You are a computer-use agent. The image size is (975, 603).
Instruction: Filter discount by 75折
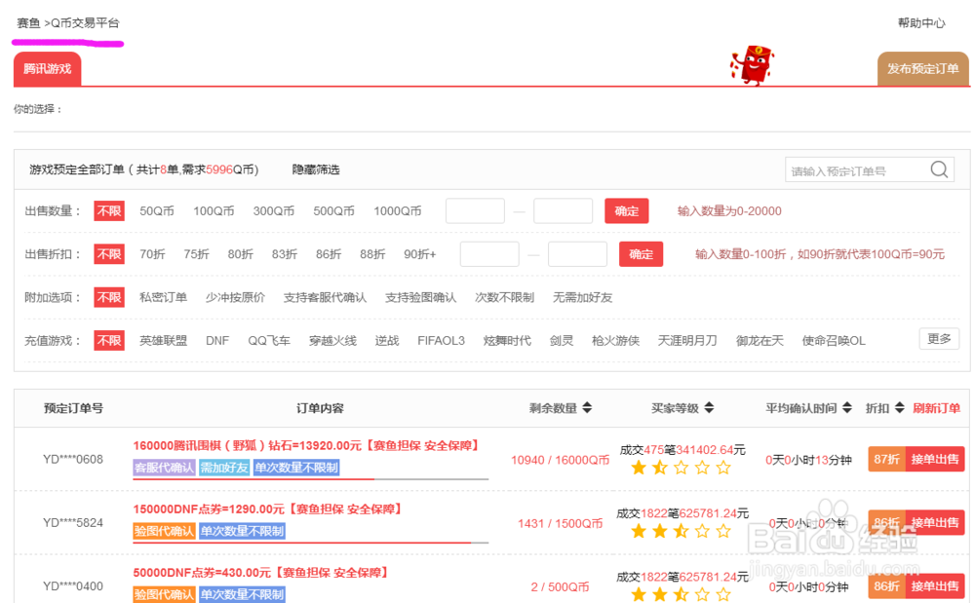tap(197, 254)
